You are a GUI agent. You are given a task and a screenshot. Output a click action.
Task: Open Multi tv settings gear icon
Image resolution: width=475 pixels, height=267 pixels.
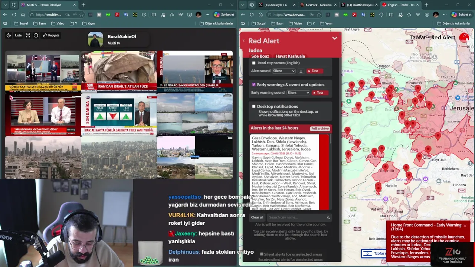pyautogui.click(x=9, y=35)
